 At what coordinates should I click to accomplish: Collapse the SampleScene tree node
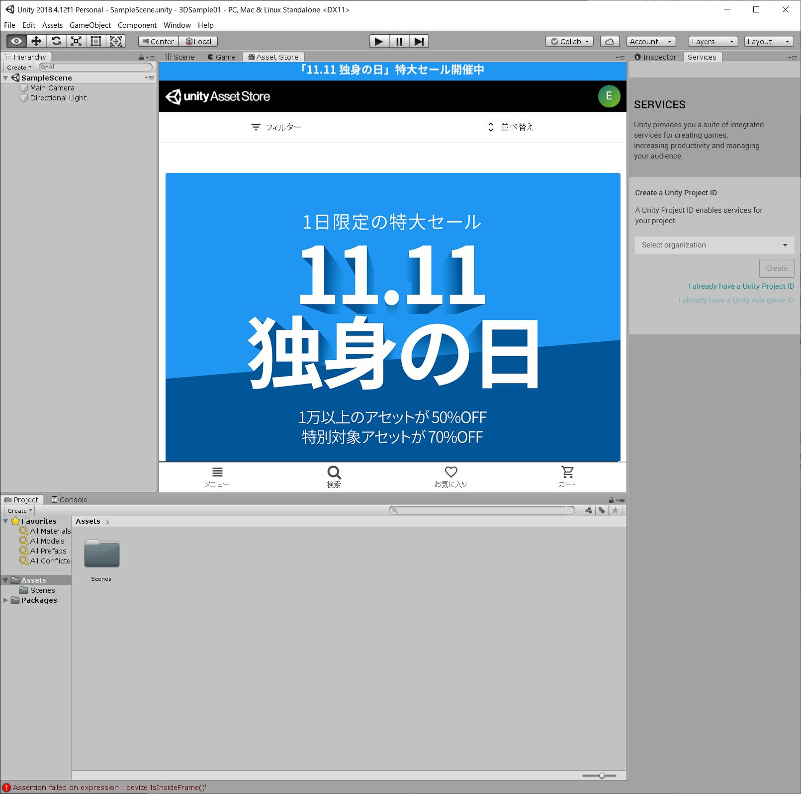[x=5, y=78]
